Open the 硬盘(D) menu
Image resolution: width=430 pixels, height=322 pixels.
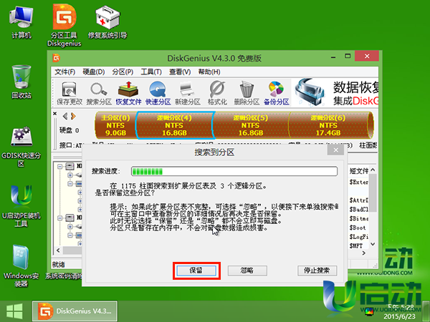click(x=93, y=72)
